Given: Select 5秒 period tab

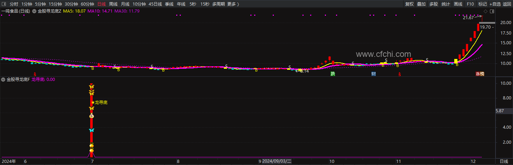Looking at the screenshot, I should point(193,4).
